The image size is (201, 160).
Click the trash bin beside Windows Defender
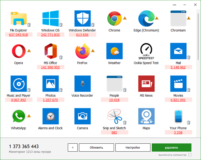(93, 25)
